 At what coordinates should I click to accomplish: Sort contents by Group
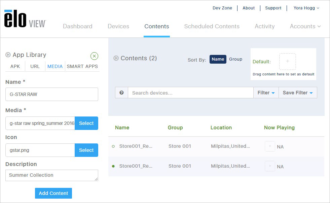pyautogui.click(x=235, y=59)
